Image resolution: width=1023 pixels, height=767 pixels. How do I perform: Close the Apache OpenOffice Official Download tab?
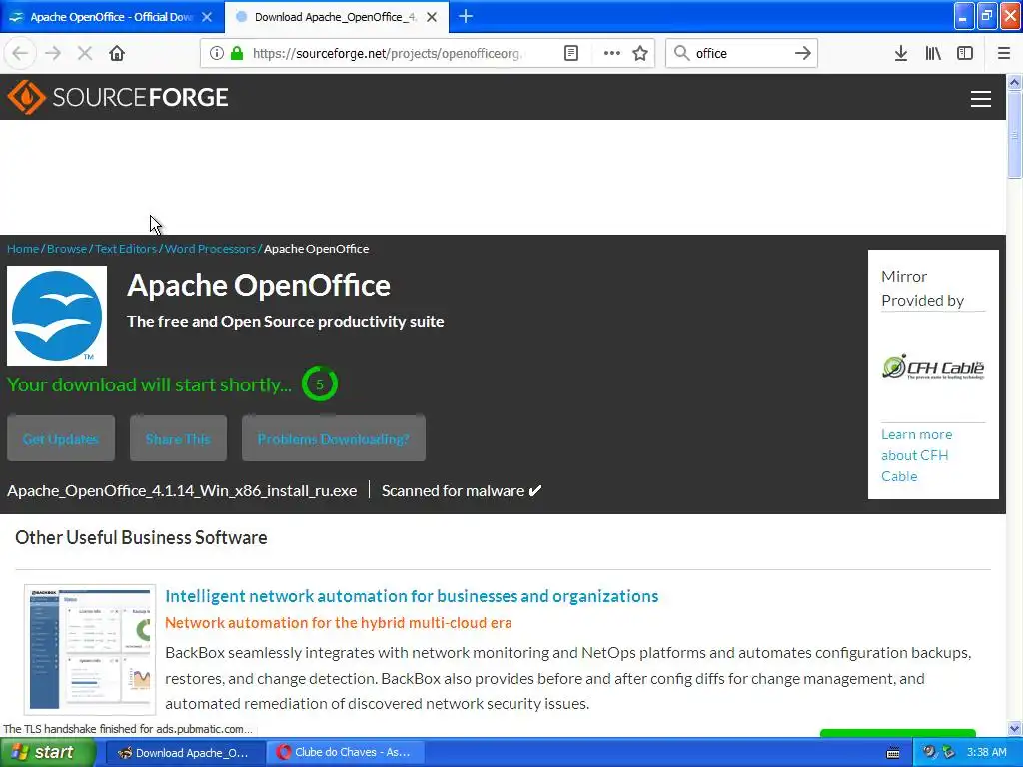click(207, 17)
